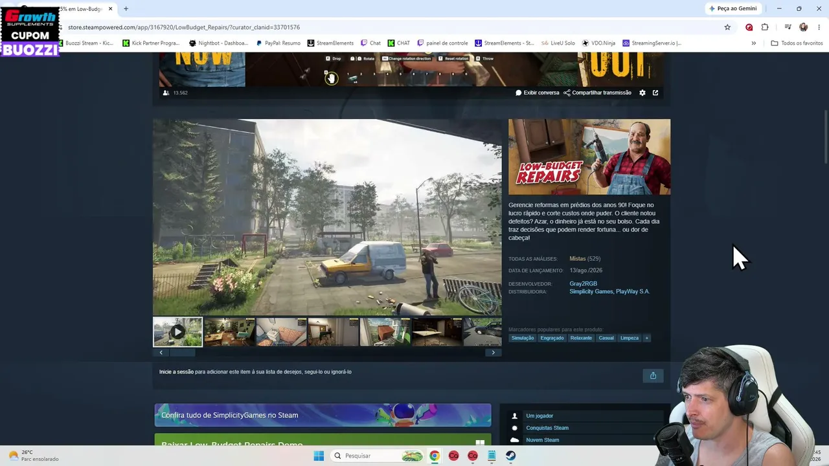Open the Nightbot Dashboard bookmark
The width and height of the screenshot is (829, 466).
pyautogui.click(x=218, y=43)
